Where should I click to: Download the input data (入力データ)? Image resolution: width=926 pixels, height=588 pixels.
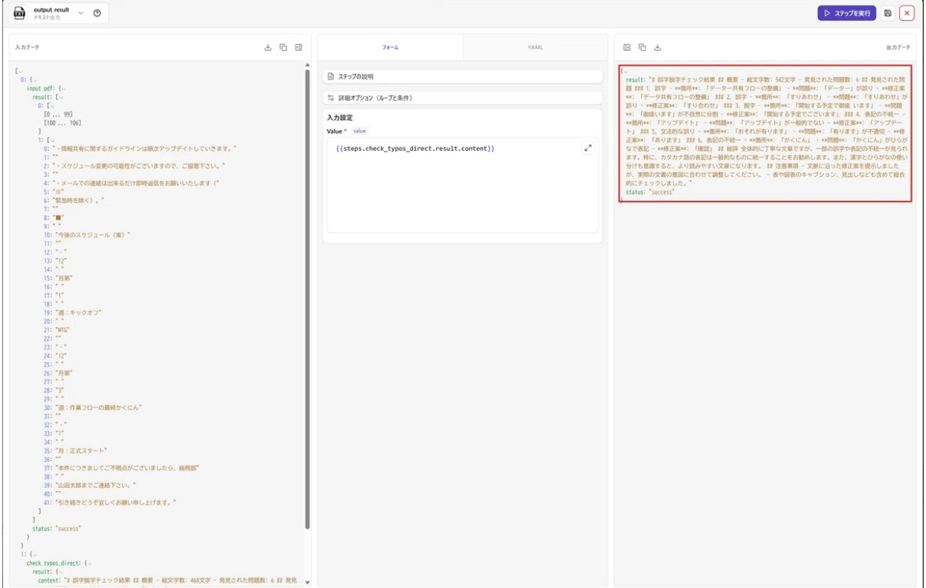pyautogui.click(x=268, y=47)
